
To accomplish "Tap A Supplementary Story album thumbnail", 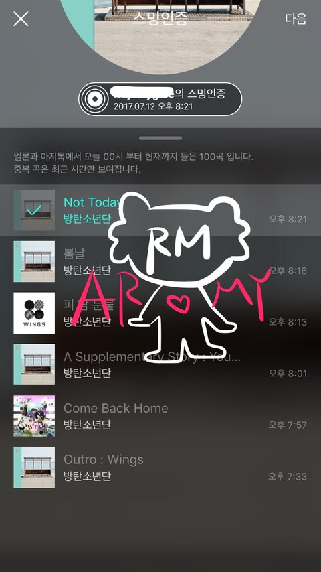I will 34,364.
